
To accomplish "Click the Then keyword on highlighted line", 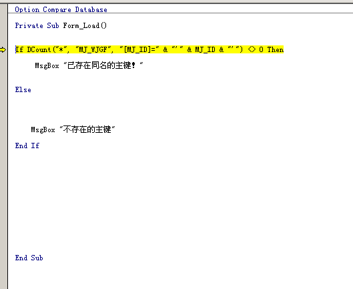I will (276, 49).
